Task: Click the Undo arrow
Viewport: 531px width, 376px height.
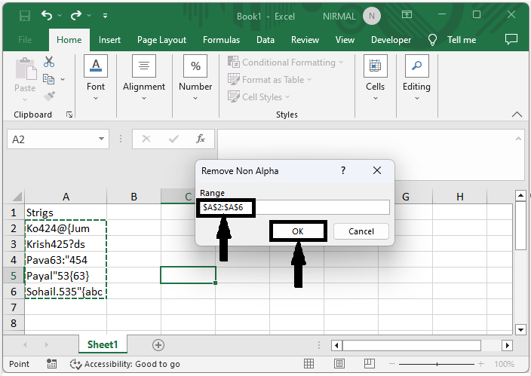Action: coord(47,15)
